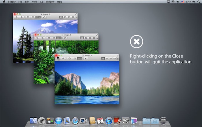Open the File menu
The image size is (202, 127).
point(20,2)
